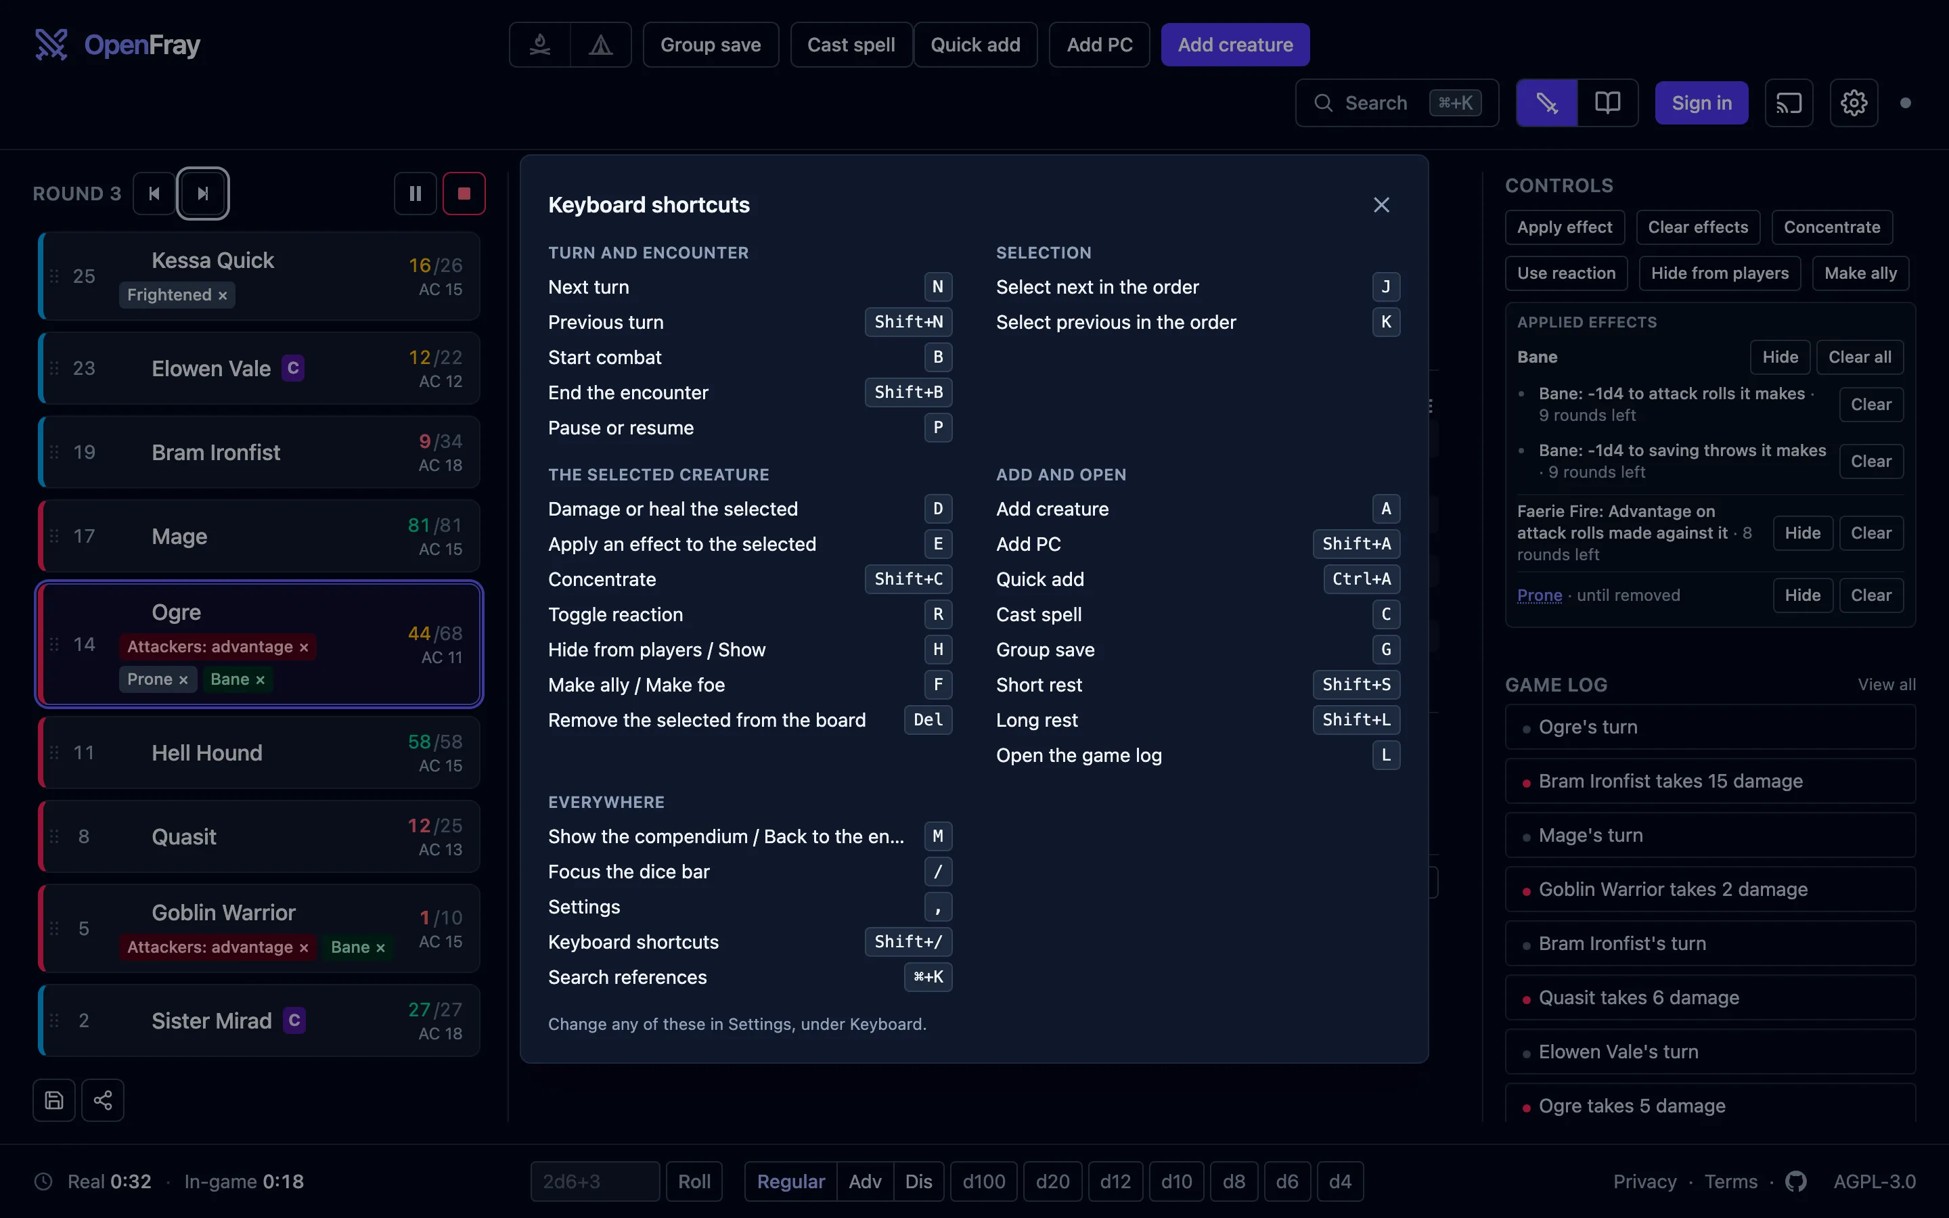Click Hide from players control
Viewport: 1949px width, 1218px height.
pos(1720,274)
